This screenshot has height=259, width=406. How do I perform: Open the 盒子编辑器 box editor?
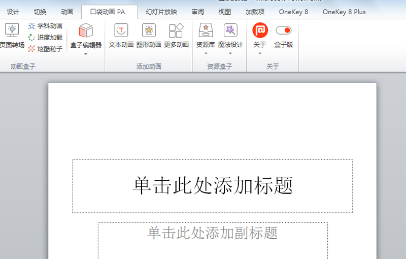click(86, 36)
